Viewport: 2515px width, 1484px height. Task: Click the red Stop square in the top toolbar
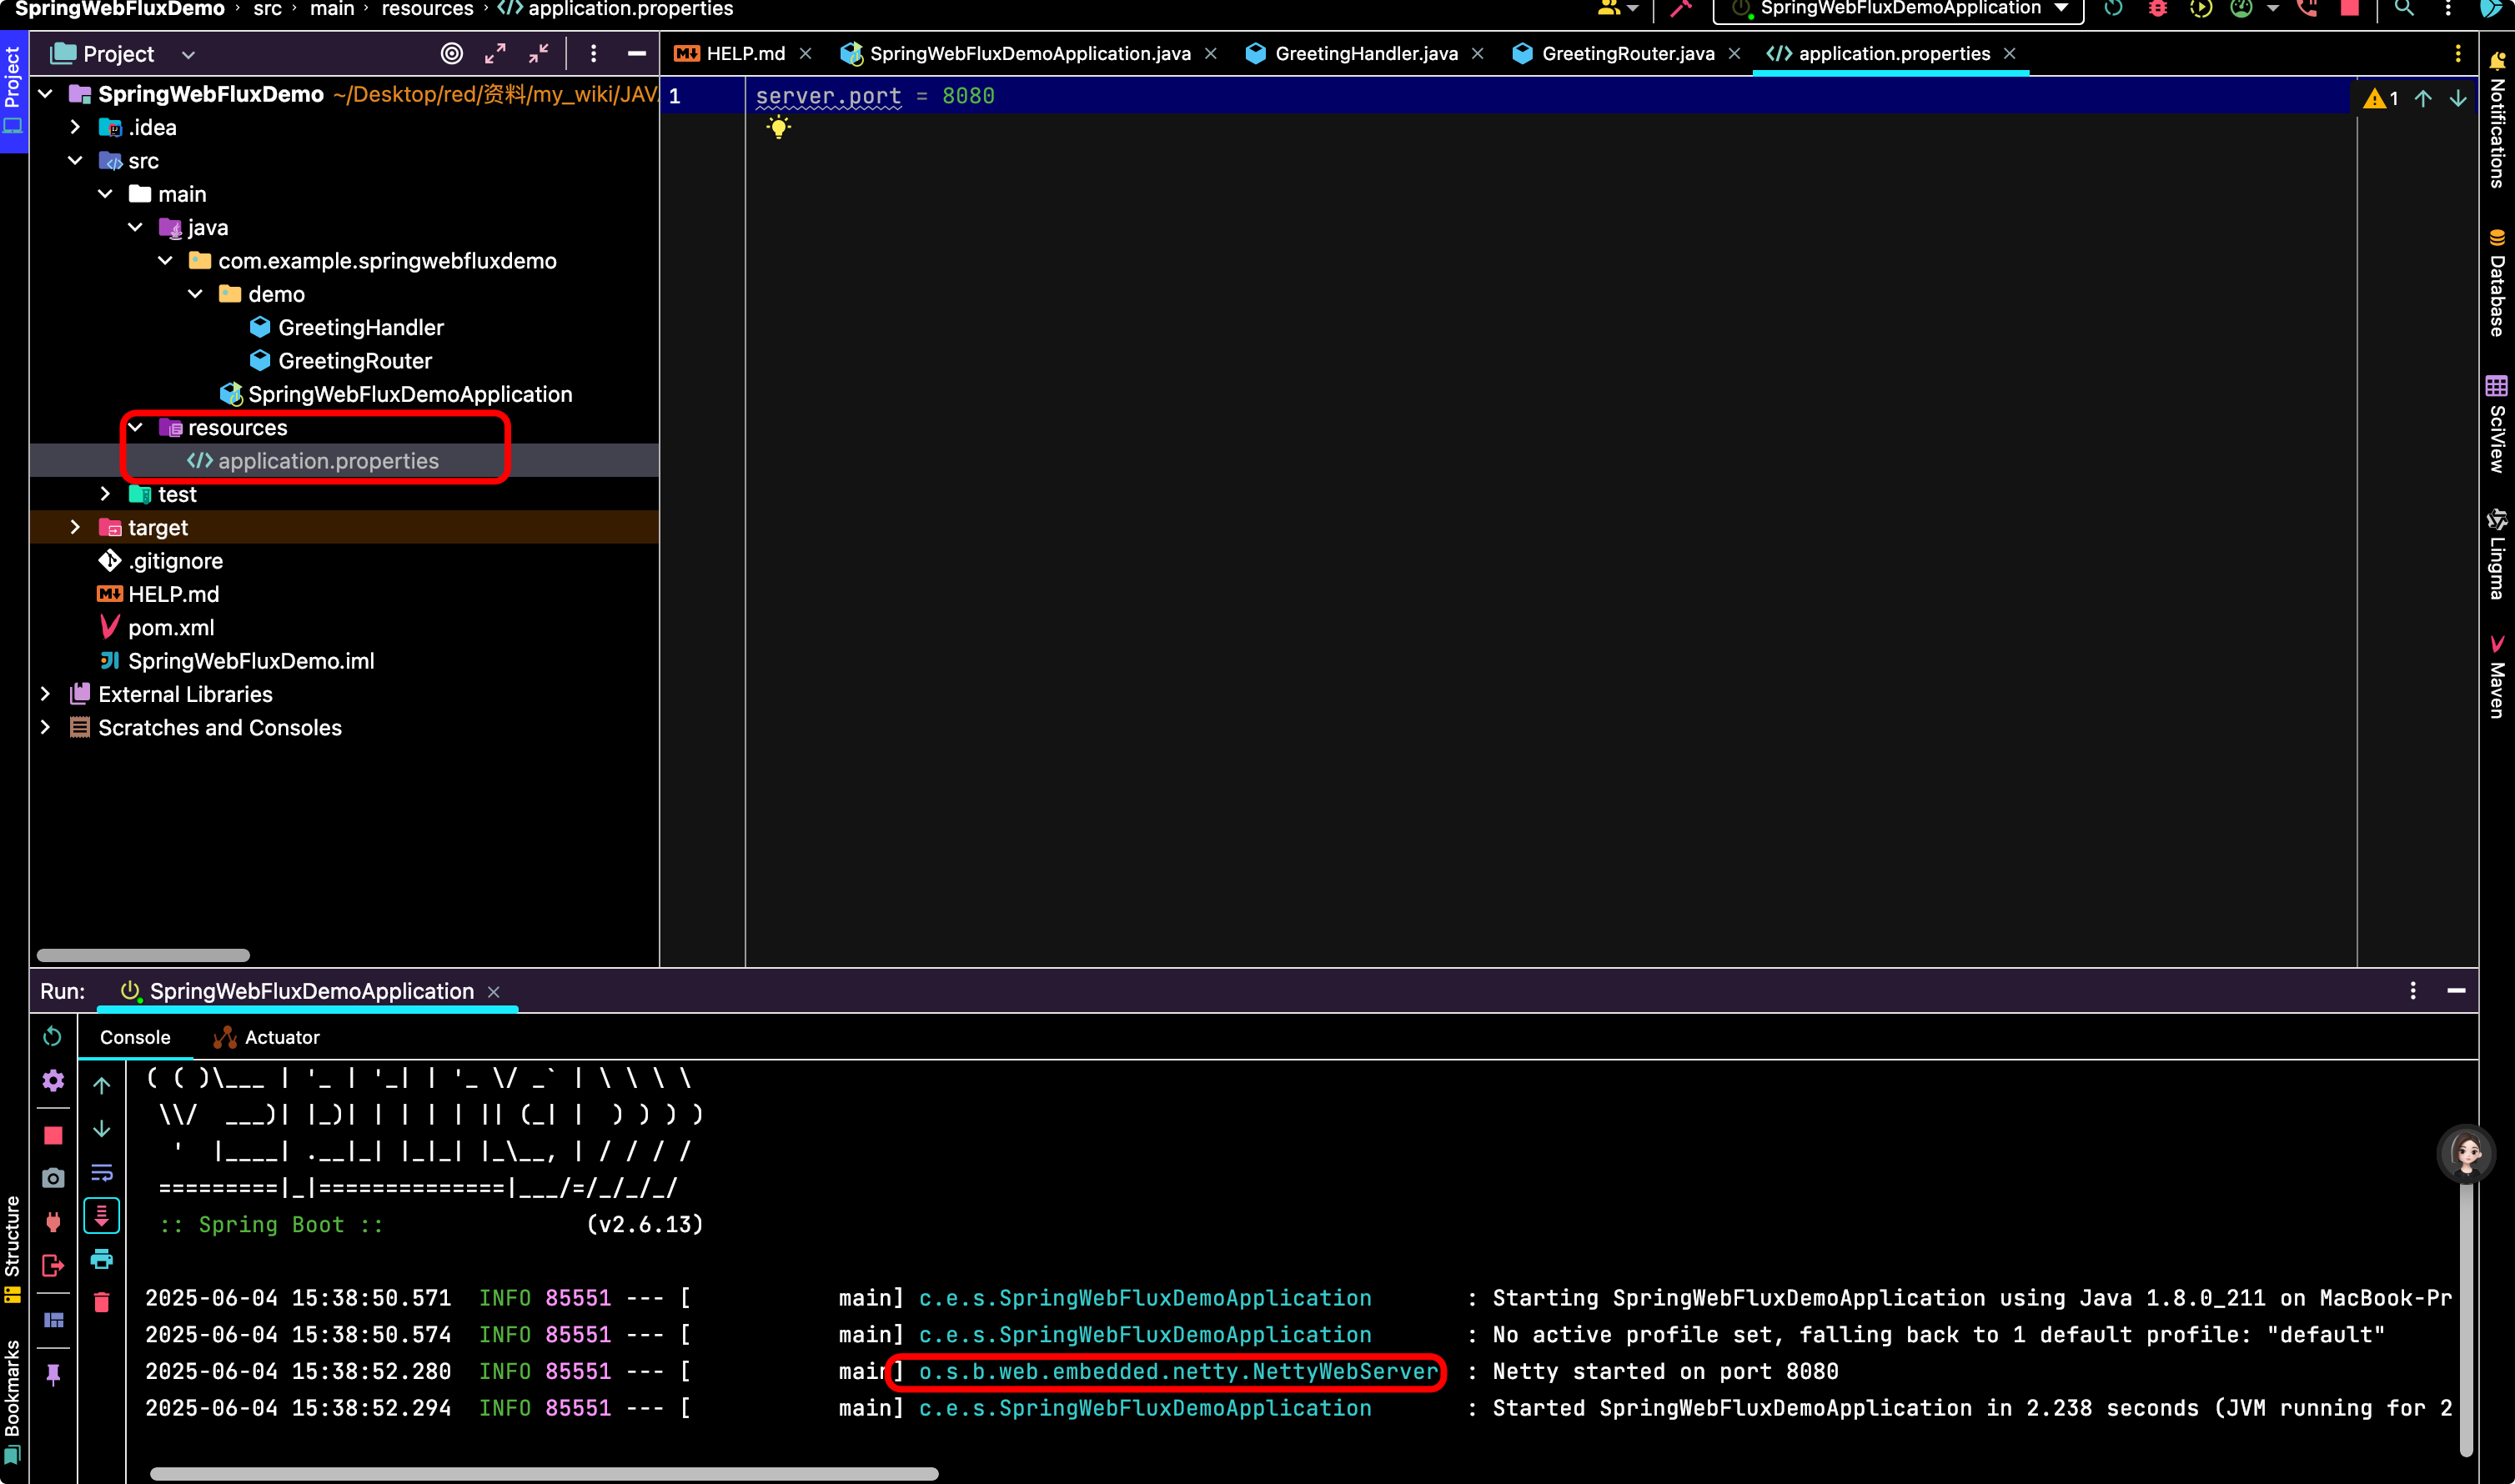(x=2350, y=8)
